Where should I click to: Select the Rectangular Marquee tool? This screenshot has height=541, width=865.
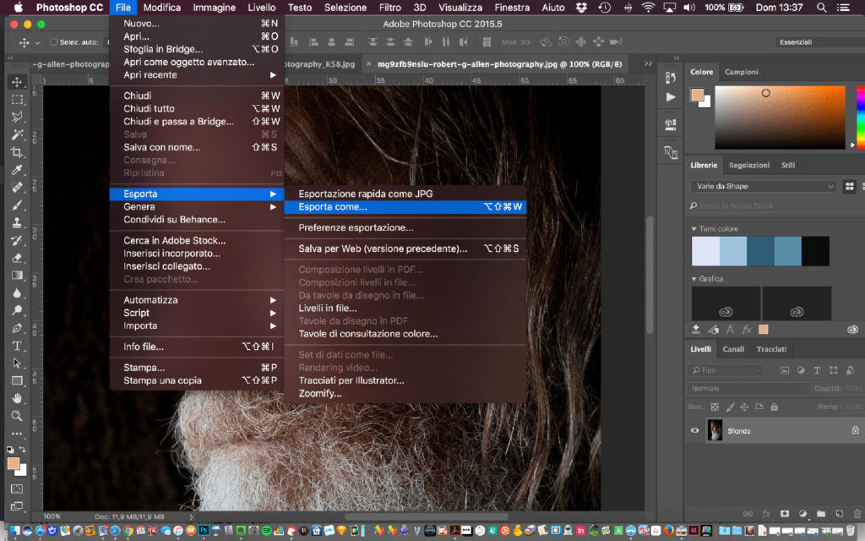17,100
